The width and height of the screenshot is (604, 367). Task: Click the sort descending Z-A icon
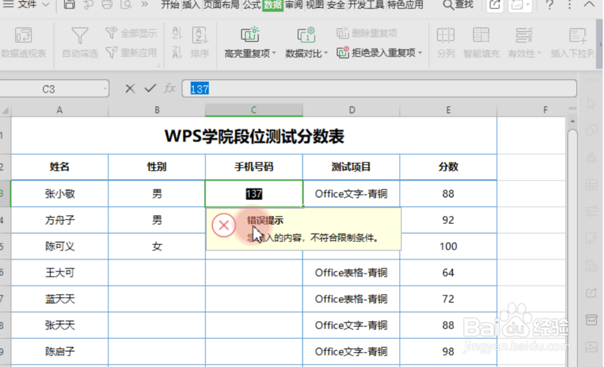click(176, 52)
